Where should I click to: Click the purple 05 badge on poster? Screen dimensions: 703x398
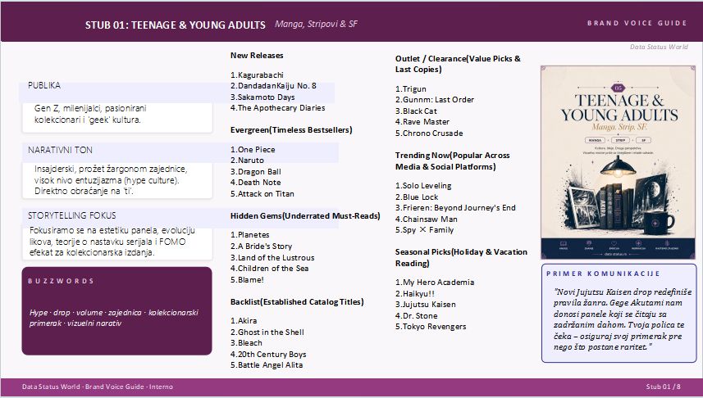[619, 88]
